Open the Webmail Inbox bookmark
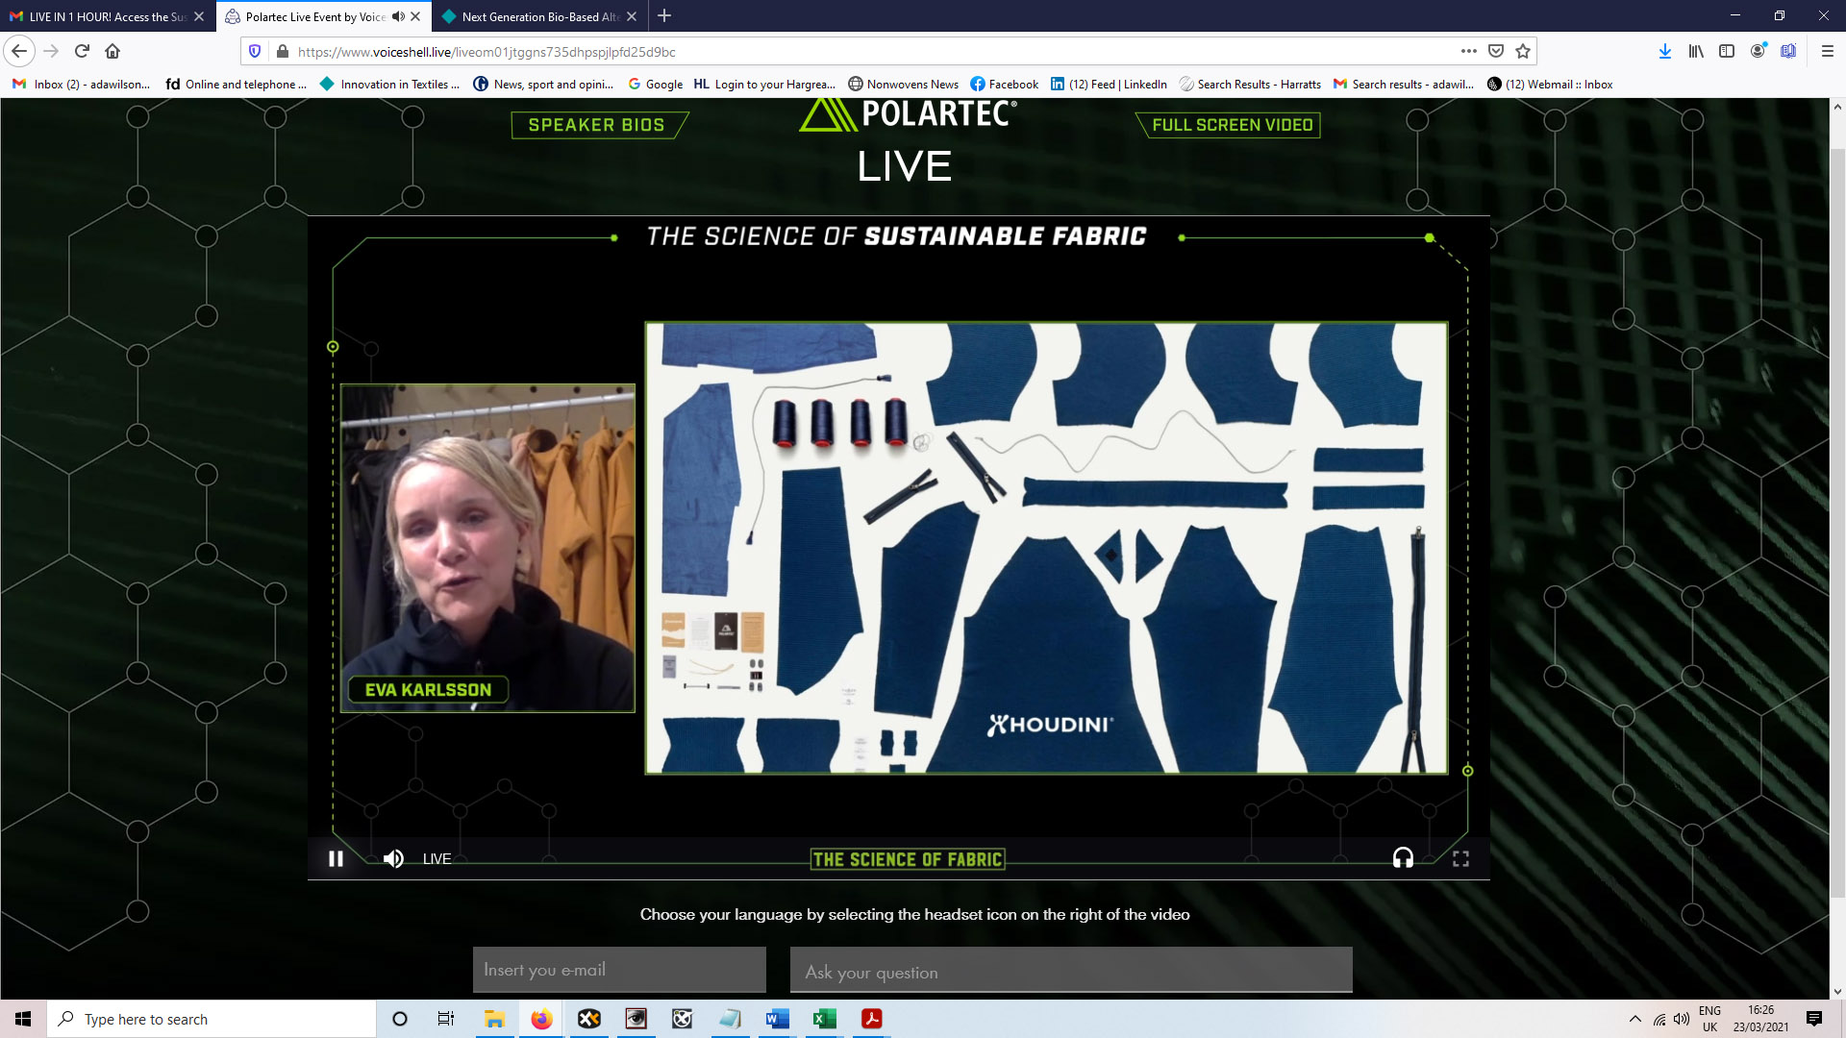The image size is (1846, 1038). click(x=1550, y=85)
